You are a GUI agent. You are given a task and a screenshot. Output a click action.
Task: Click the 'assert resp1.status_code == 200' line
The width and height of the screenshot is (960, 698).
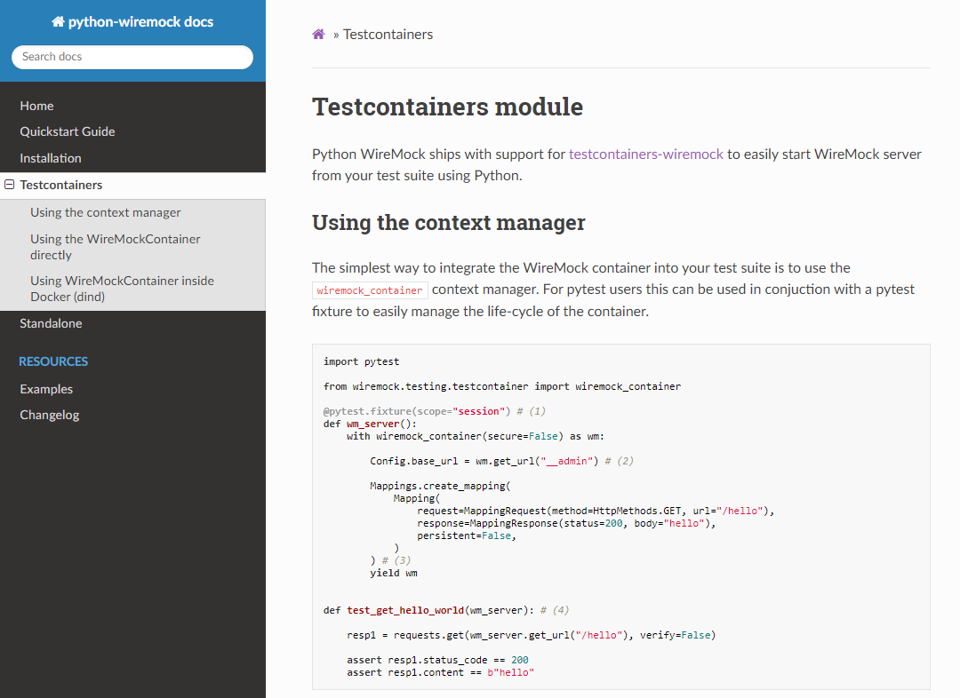coord(437,660)
